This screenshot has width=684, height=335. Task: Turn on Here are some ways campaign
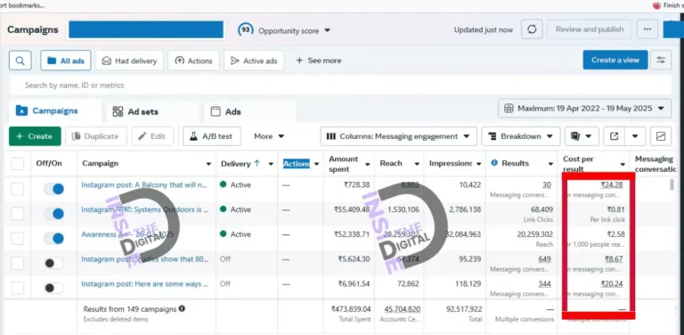click(53, 288)
